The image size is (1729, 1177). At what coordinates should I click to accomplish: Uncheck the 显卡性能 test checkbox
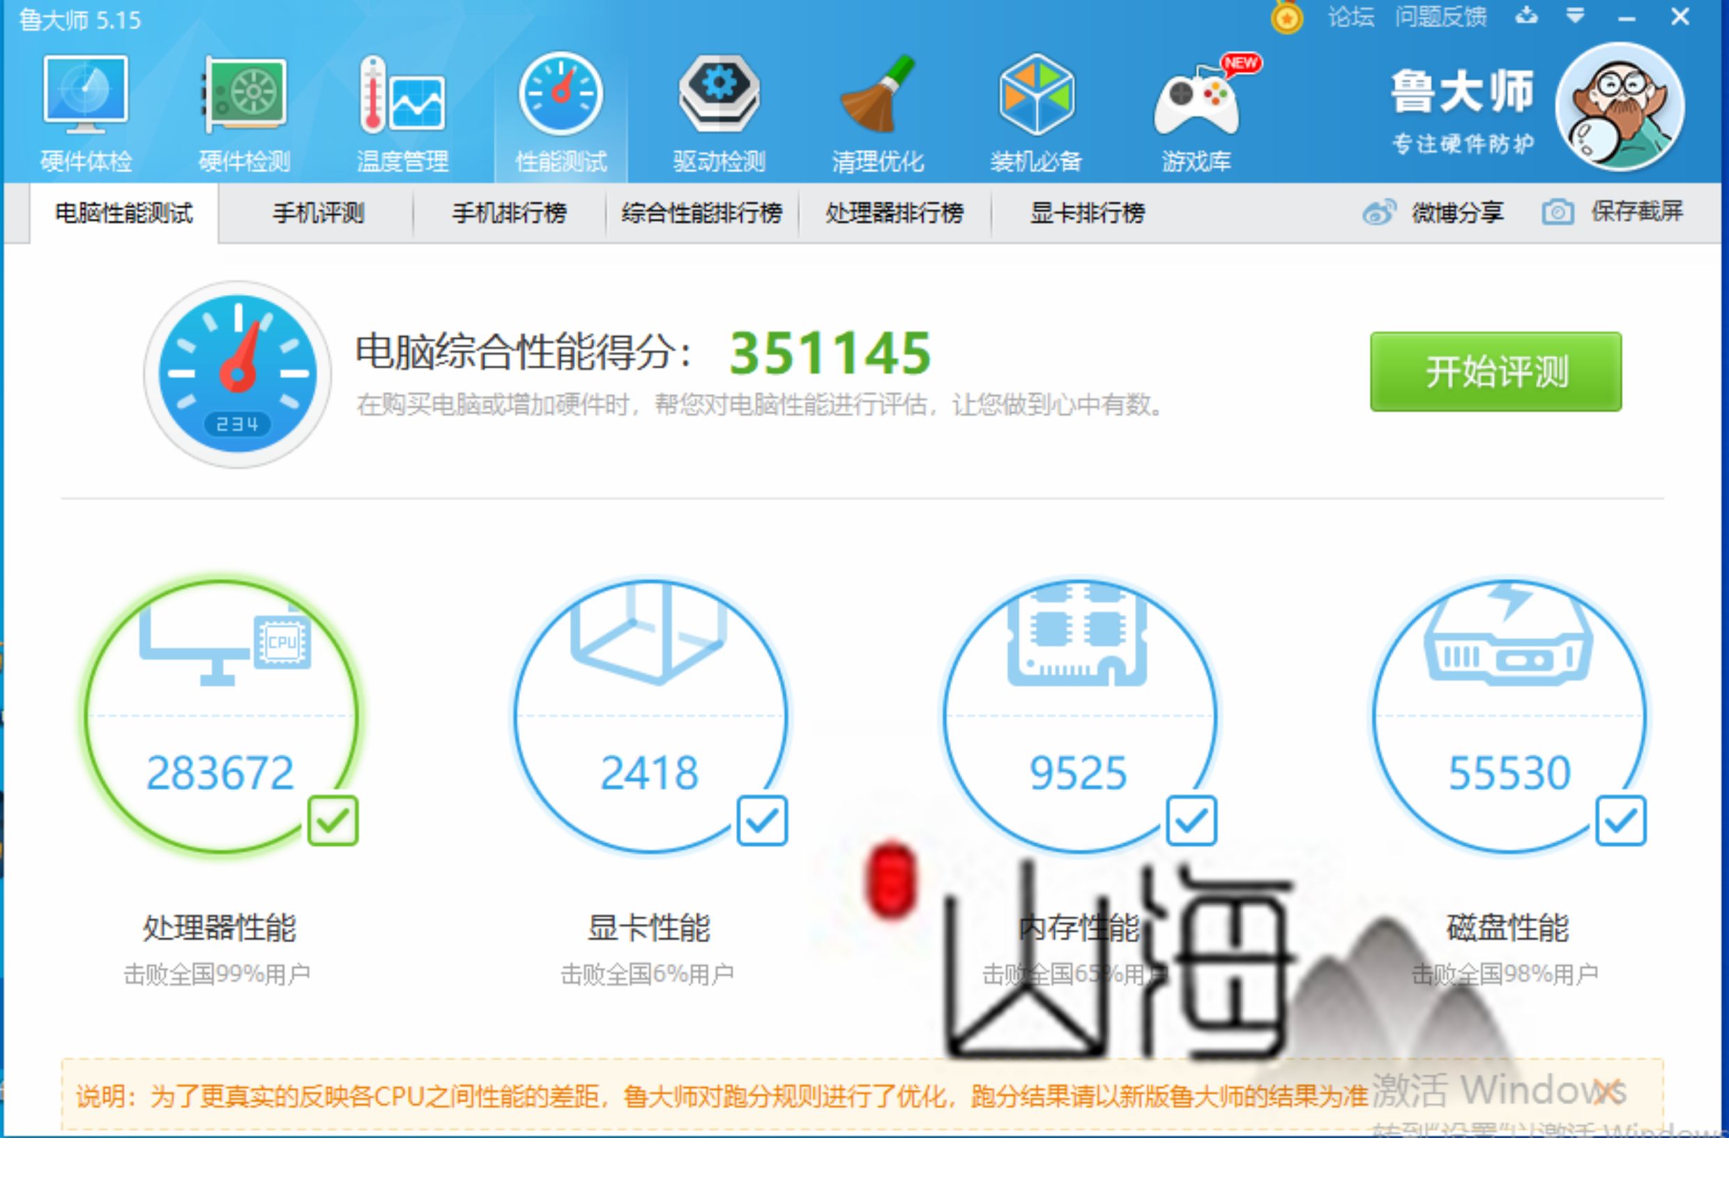[762, 821]
